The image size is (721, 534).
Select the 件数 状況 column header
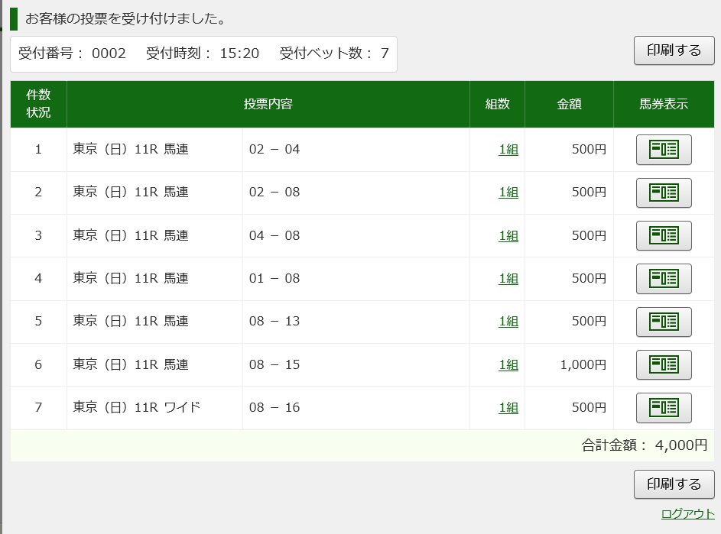[x=39, y=104]
